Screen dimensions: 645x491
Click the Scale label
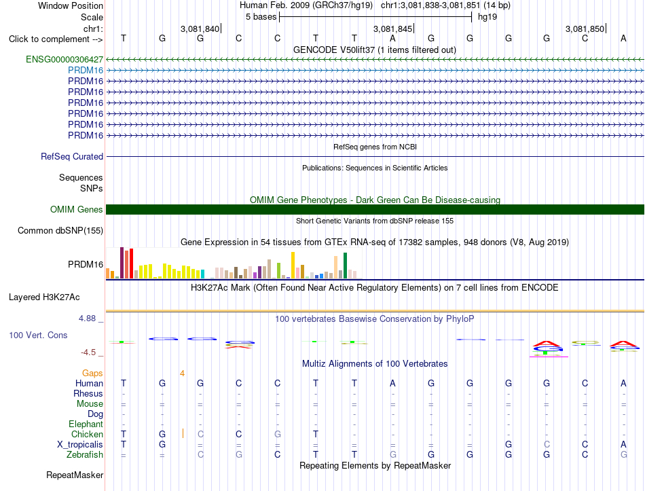[92, 17]
